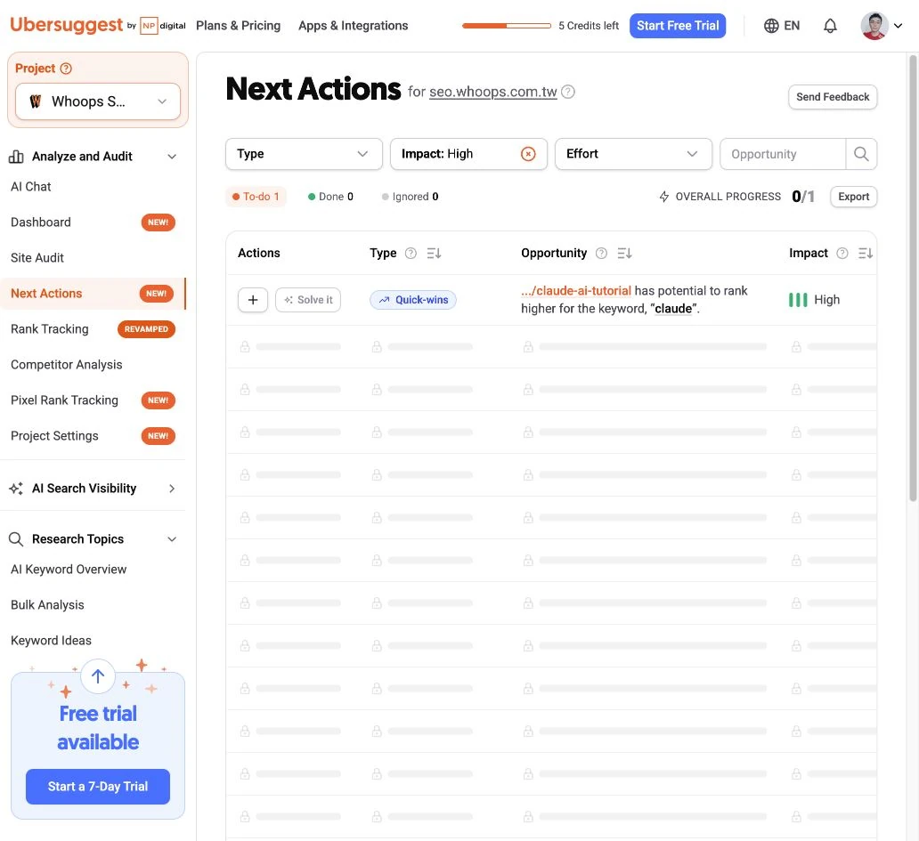
Task: Click the AI Search Visibility sparkle icon
Action: coord(16,489)
